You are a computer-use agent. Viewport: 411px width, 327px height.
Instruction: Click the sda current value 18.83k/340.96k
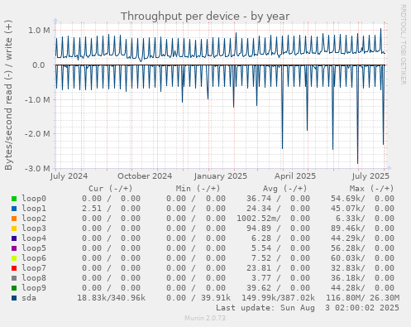coord(111,298)
